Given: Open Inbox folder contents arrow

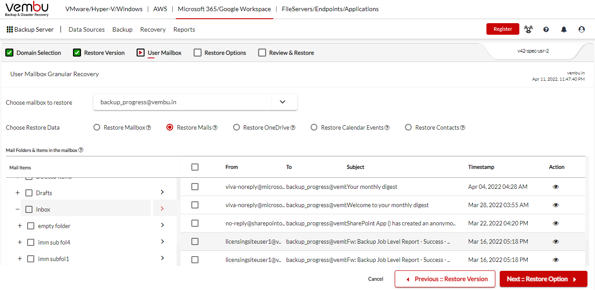Looking at the screenshot, I should click(162, 208).
